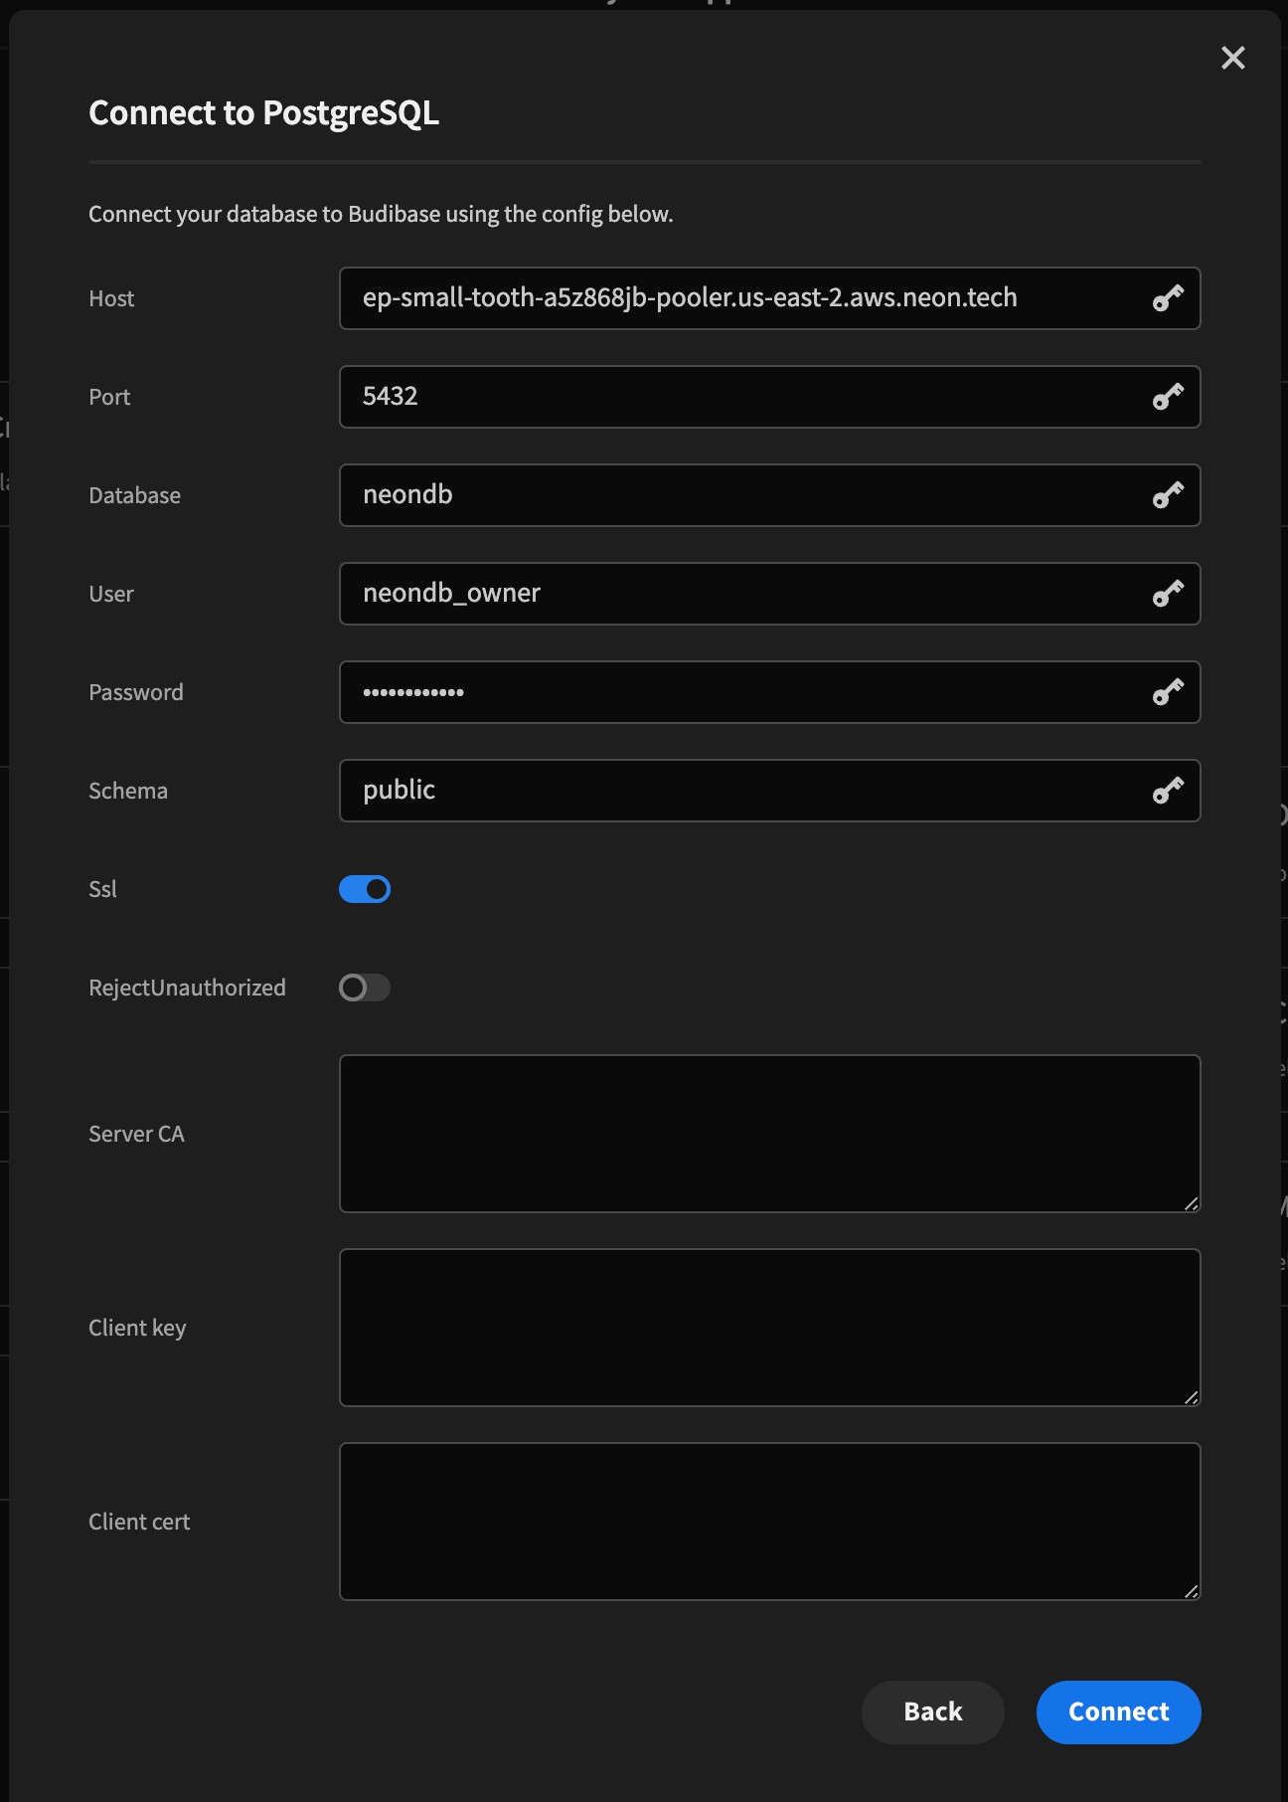The width and height of the screenshot is (1288, 1802).
Task: Click the "Connect your database to Budibase" description
Action: (381, 214)
